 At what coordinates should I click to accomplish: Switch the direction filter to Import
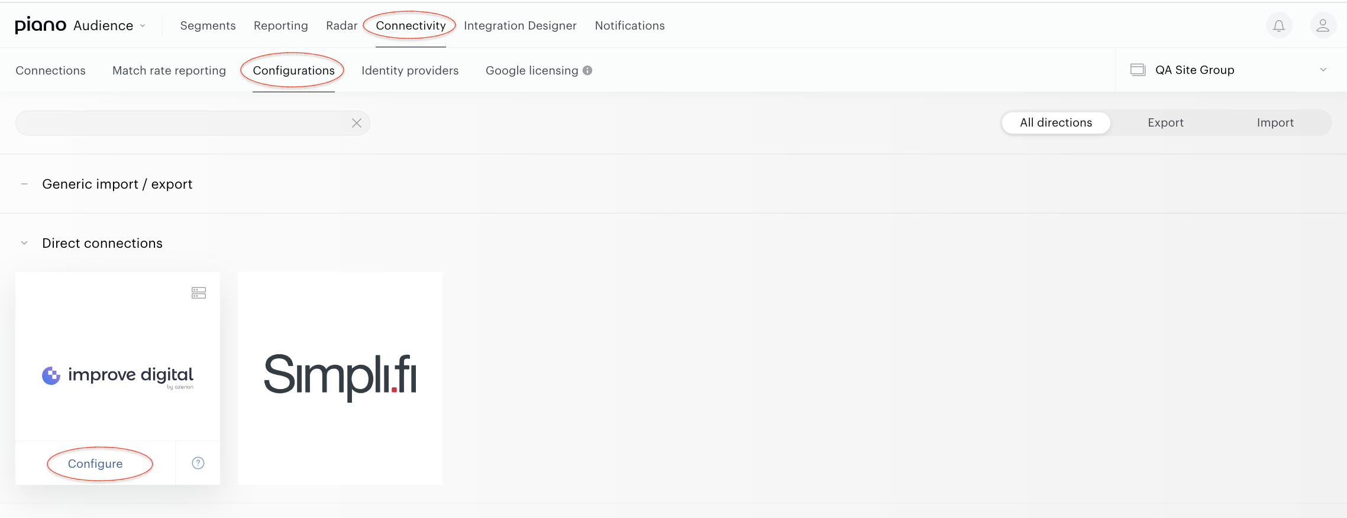[x=1275, y=122]
